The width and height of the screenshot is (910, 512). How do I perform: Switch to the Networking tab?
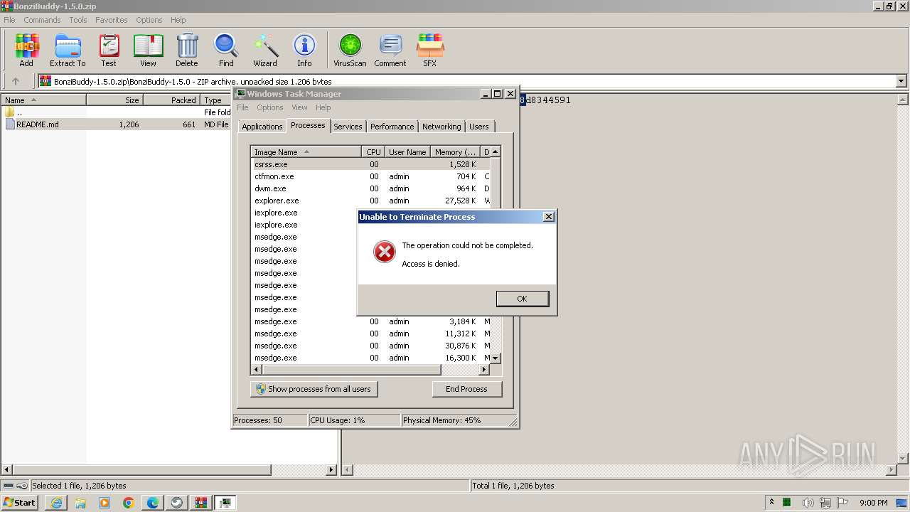pyautogui.click(x=441, y=127)
